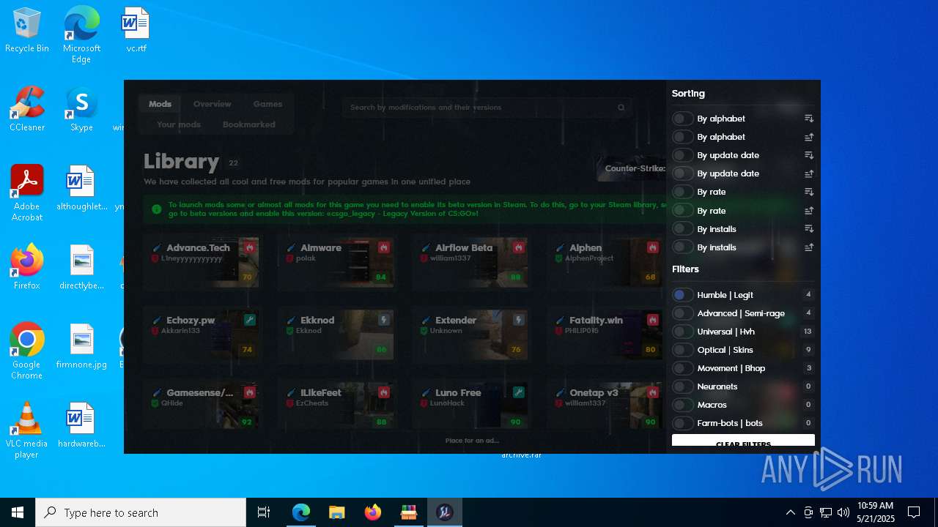Enable the Optical | Skins filter toggle
The width and height of the screenshot is (938, 527).
click(x=682, y=350)
